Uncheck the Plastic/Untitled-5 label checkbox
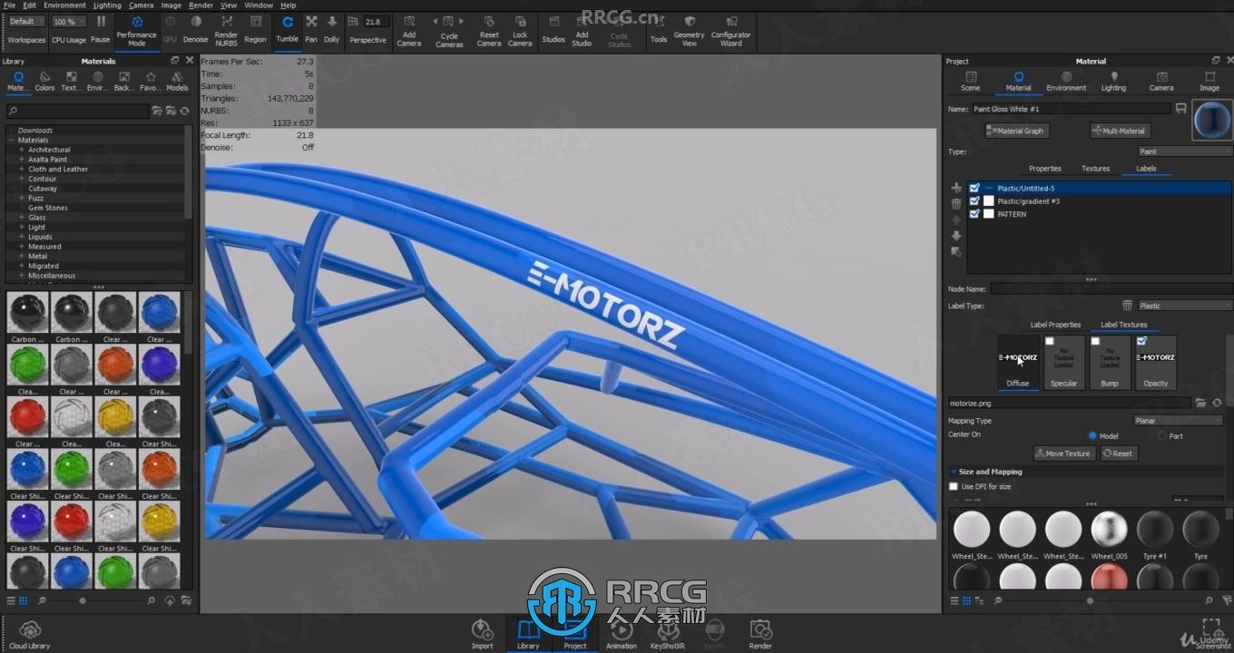Viewport: 1234px width, 653px height. tap(974, 189)
